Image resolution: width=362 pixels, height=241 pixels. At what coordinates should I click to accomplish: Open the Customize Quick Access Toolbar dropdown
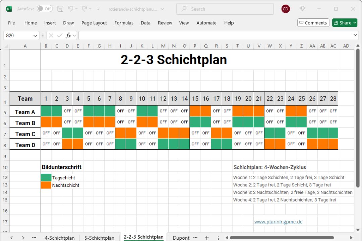coord(98,9)
